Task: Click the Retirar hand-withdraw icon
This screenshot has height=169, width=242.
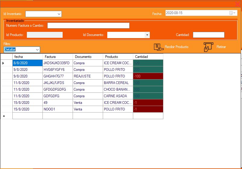Action: tap(208, 47)
